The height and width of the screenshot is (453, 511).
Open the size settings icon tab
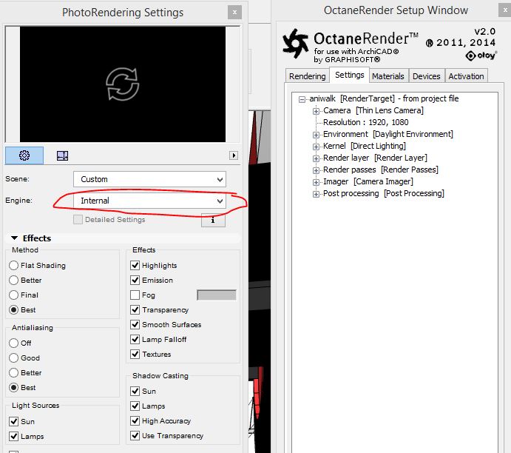click(62, 155)
